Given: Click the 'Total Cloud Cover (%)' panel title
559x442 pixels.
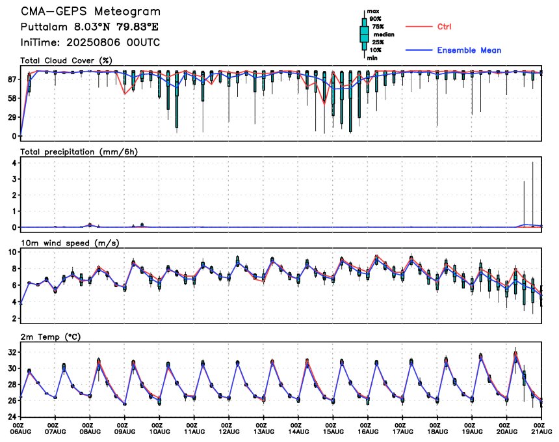Looking at the screenshot, I should [x=66, y=61].
